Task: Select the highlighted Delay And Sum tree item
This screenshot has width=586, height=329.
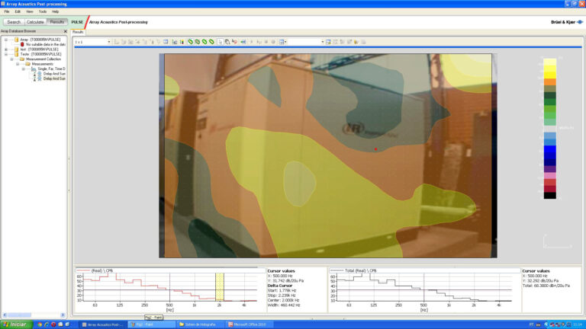Action: (53, 78)
